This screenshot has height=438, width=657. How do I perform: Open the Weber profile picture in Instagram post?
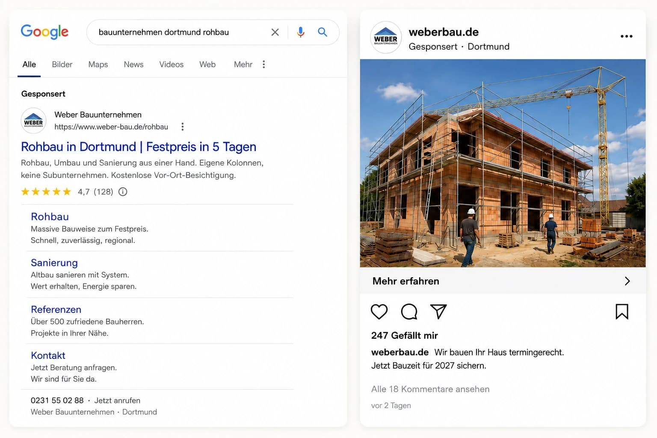pyautogui.click(x=386, y=38)
